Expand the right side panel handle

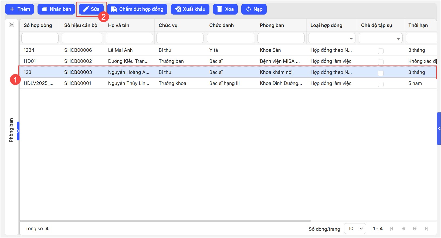click(x=439, y=129)
